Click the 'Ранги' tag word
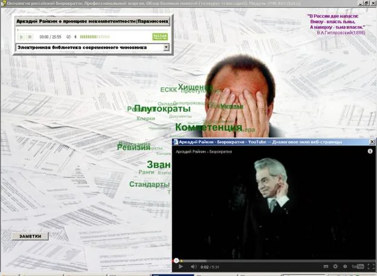This screenshot has width=377, height=276. pos(146,172)
